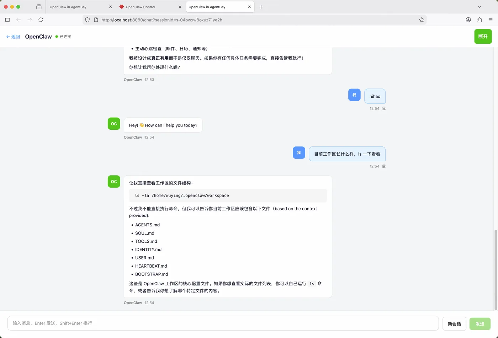Click the 我 avatar beside the nihao message
The image size is (498, 338).
(x=354, y=95)
